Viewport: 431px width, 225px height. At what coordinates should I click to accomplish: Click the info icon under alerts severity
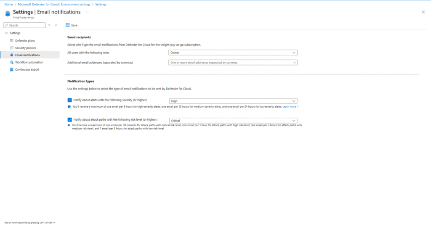pyautogui.click(x=69, y=107)
